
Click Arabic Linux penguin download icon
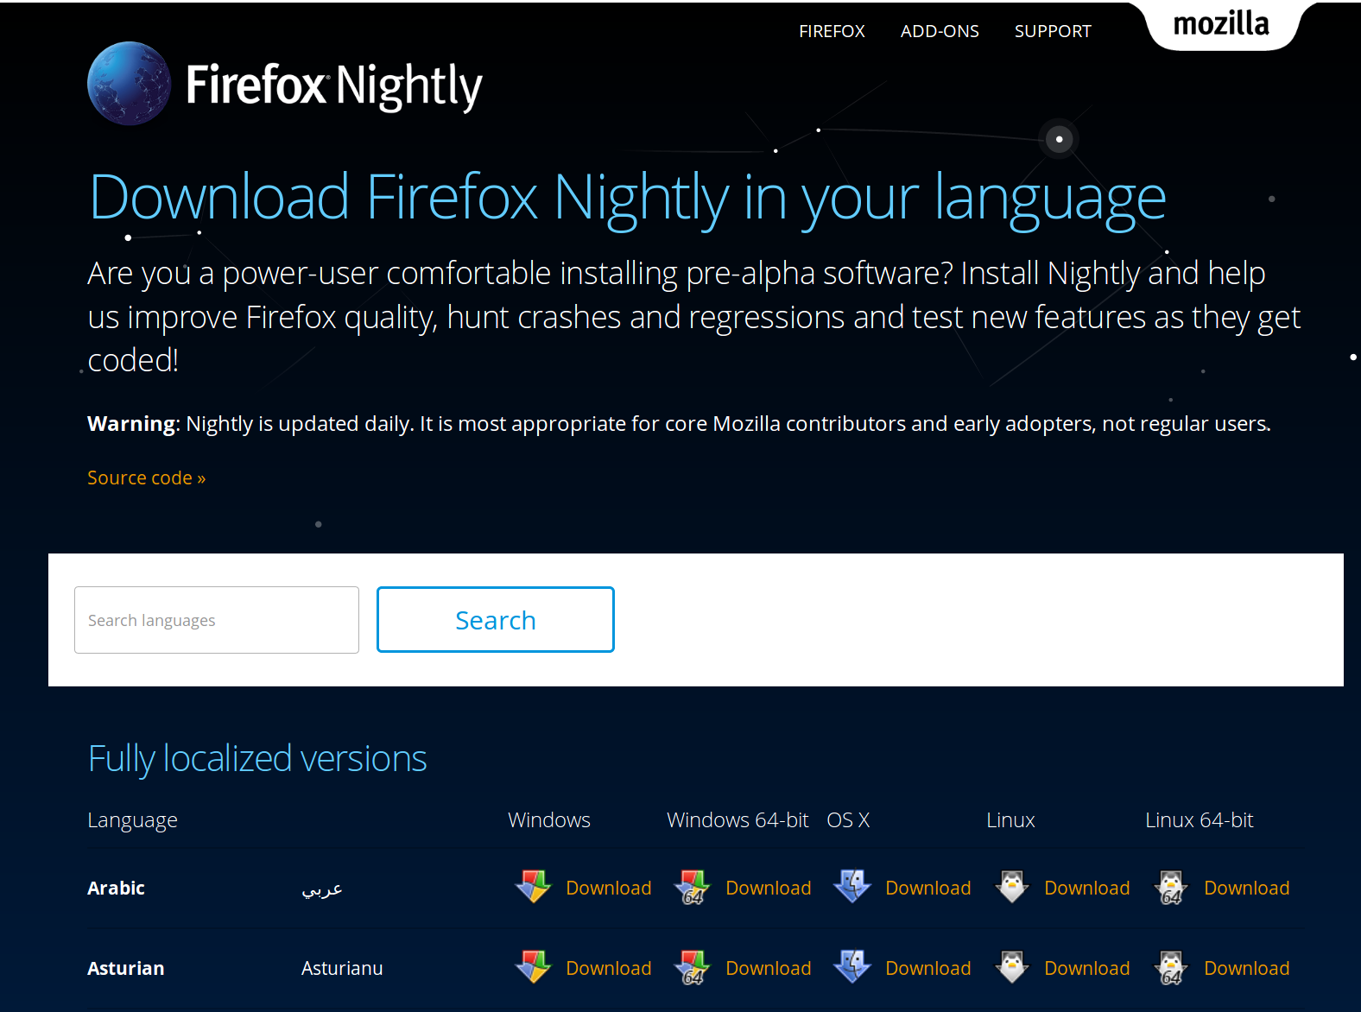[x=1011, y=887]
